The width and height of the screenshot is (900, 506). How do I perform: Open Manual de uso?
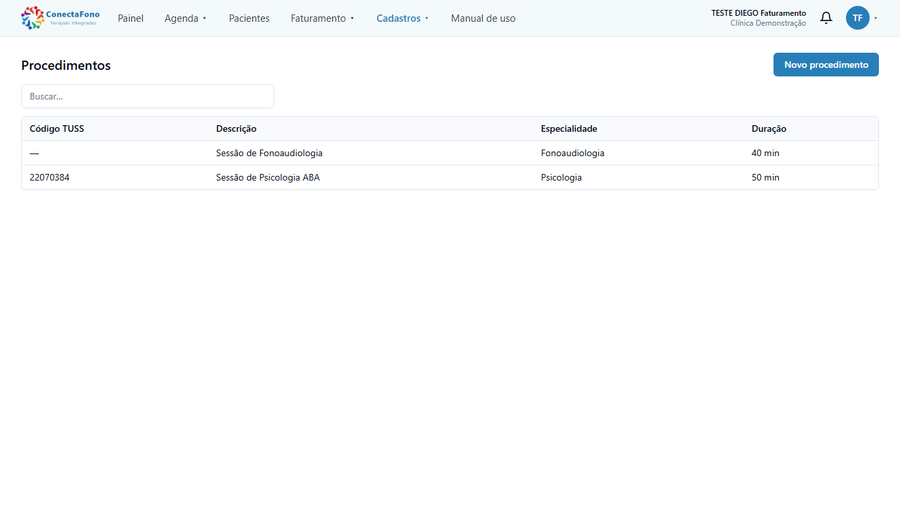(483, 18)
